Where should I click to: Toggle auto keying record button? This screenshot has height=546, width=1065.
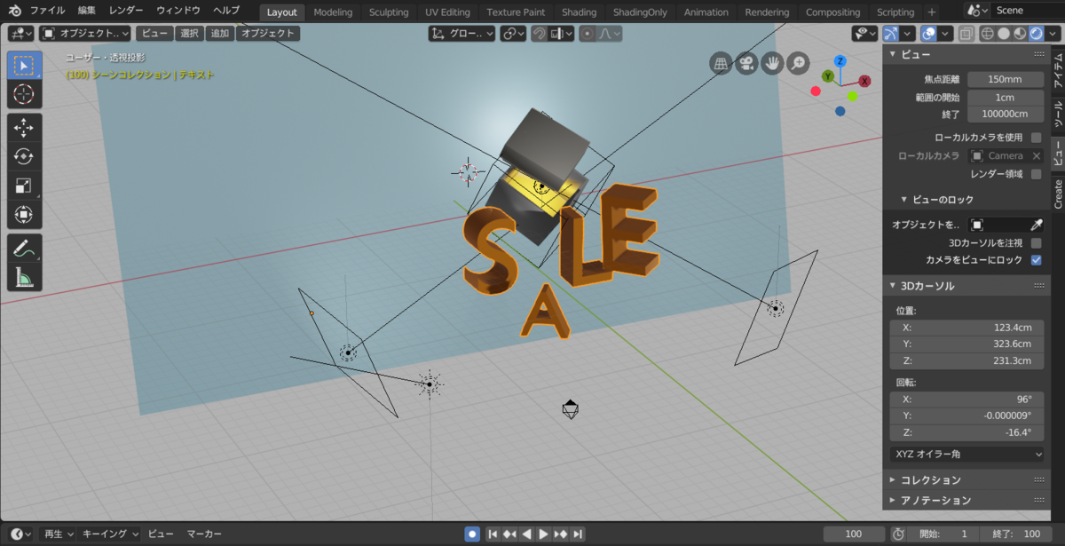point(472,534)
